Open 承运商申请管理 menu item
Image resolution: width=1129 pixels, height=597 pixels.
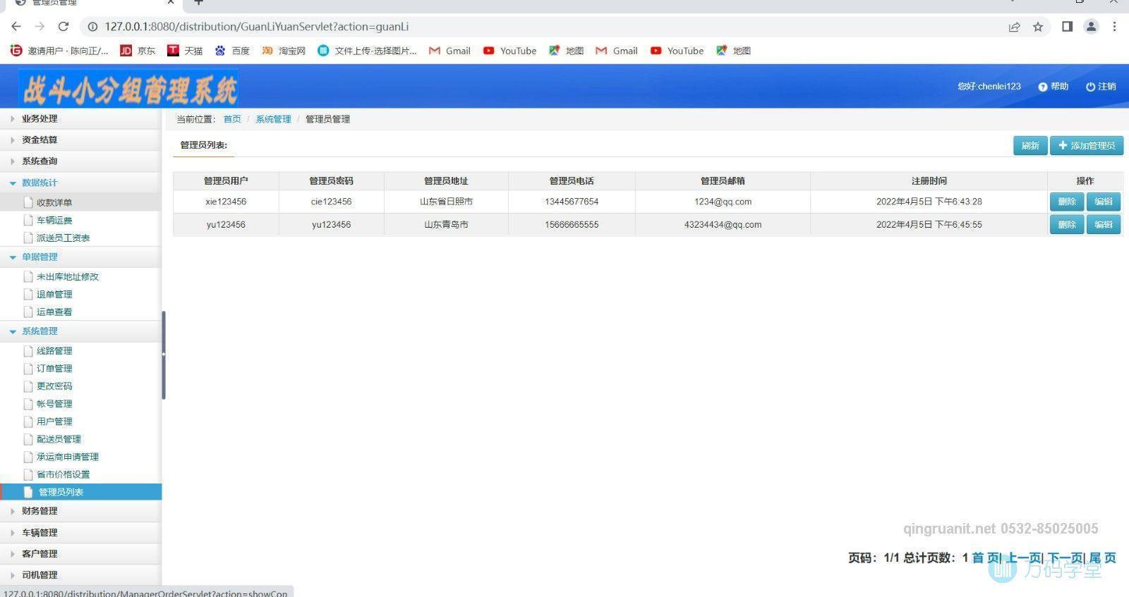pos(67,456)
